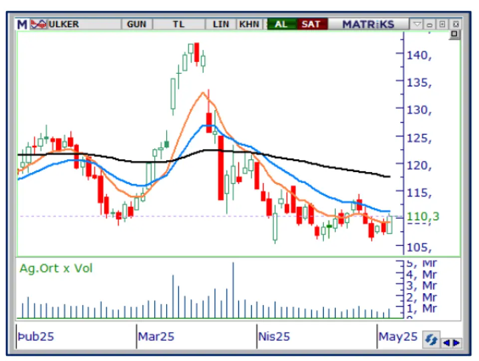
Task: Click the KHN button
Action: pyautogui.click(x=249, y=24)
